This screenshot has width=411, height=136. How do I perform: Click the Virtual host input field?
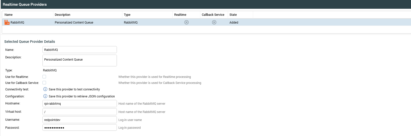(79, 112)
